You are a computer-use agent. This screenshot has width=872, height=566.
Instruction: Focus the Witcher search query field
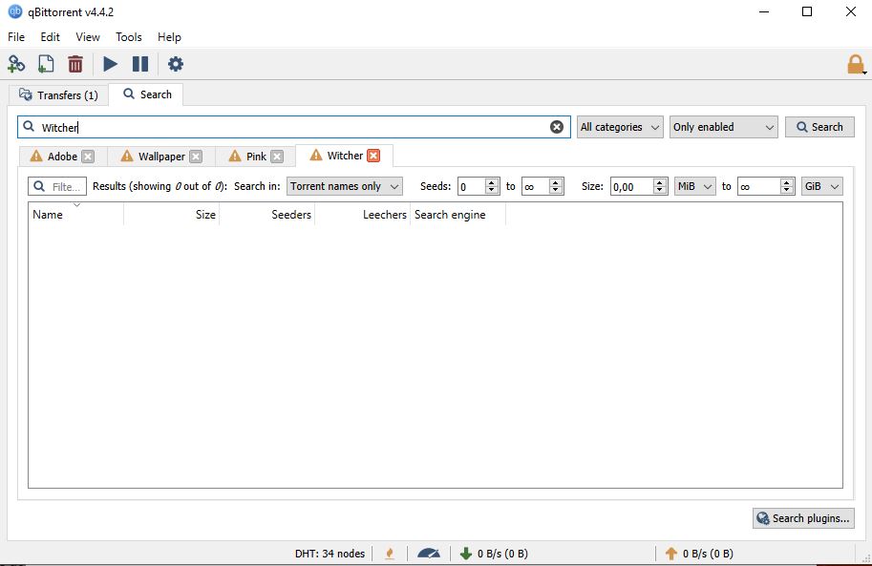click(293, 127)
